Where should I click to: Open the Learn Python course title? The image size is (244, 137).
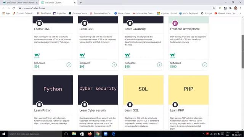43,110
